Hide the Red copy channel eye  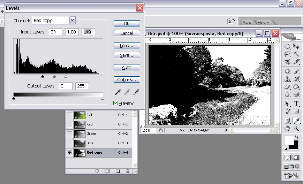tap(69, 153)
